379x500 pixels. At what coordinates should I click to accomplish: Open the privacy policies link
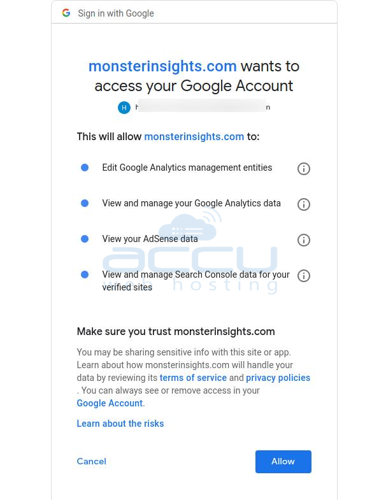point(278,378)
